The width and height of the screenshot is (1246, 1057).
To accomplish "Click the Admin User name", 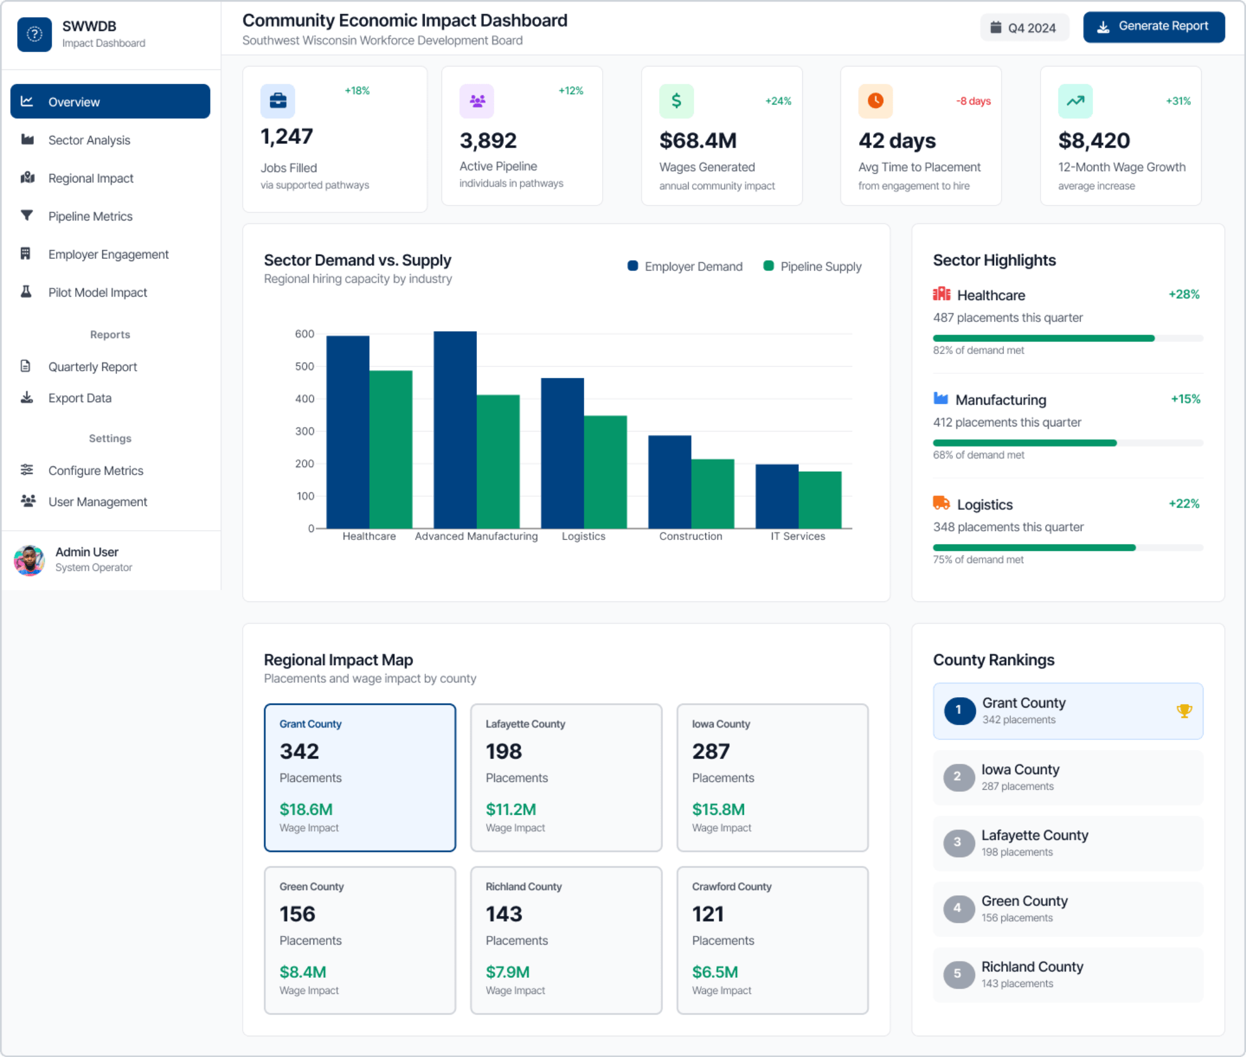I will [87, 552].
